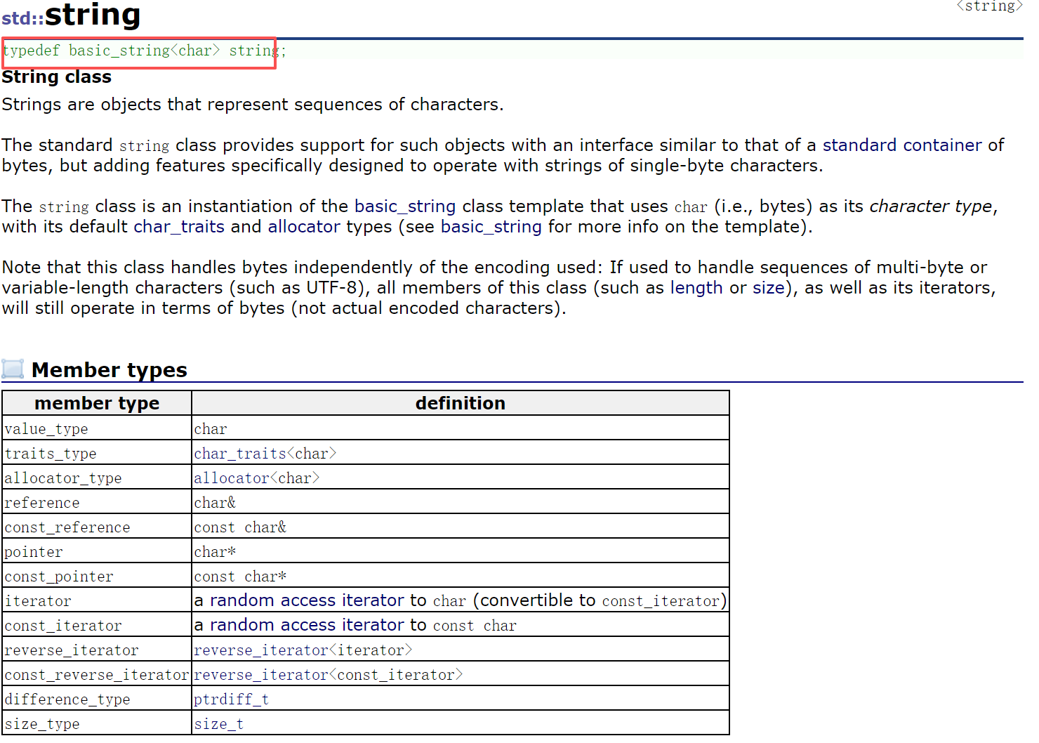Follow the 'size' member link
The width and height of the screenshot is (1039, 743).
click(x=769, y=288)
